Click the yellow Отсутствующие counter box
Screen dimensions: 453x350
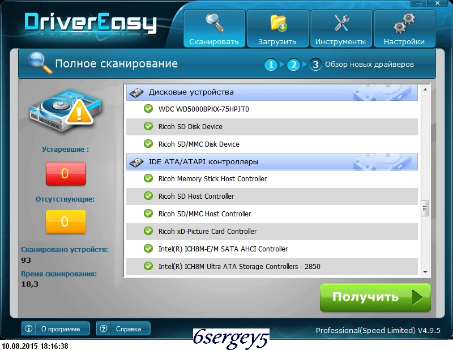(x=66, y=221)
